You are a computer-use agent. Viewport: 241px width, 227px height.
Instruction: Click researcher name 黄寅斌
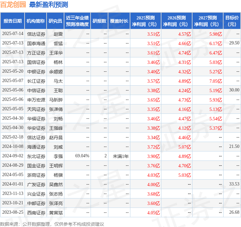[56, 213]
